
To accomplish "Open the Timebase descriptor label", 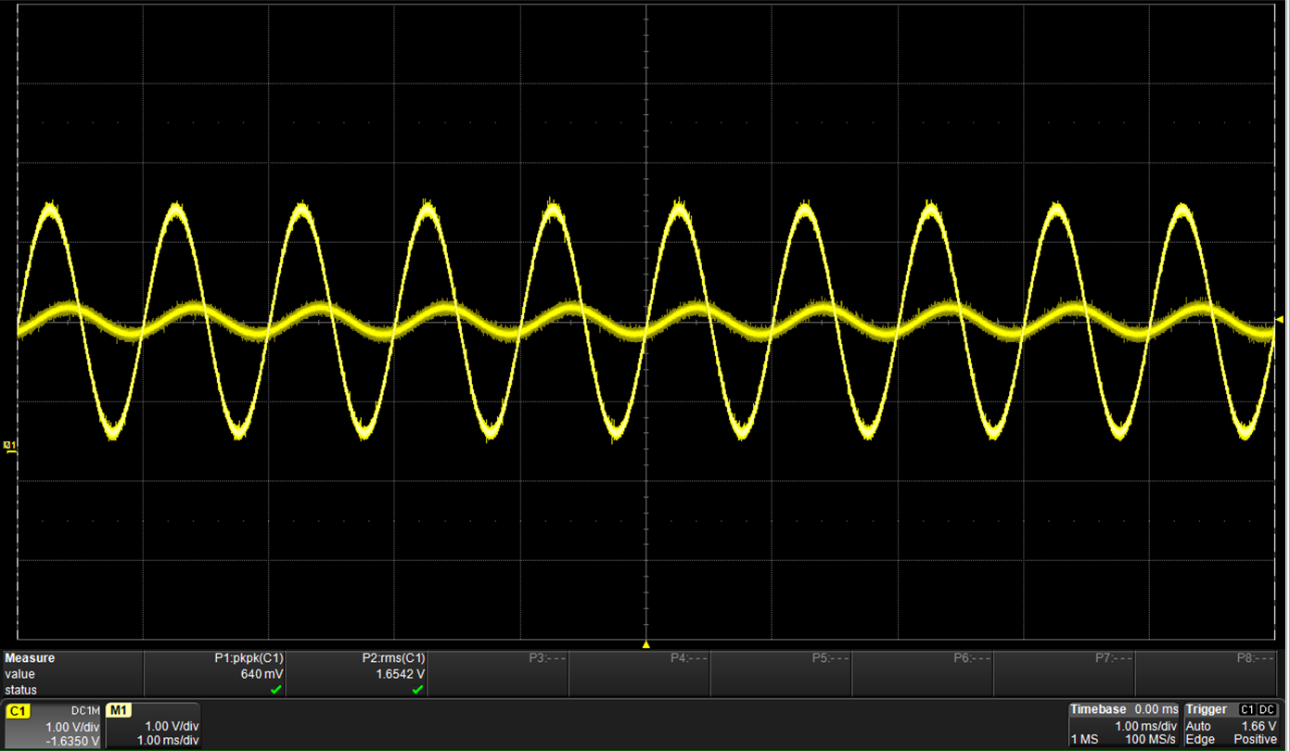I will click(x=1097, y=709).
